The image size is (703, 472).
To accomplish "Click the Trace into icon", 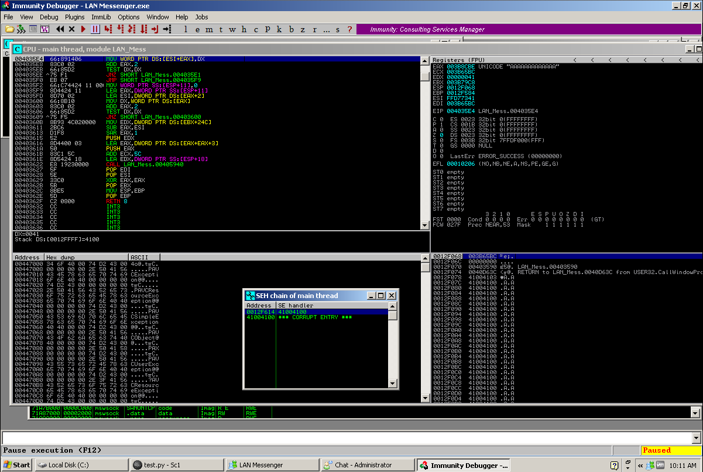I will pyautogui.click(x=132, y=29).
